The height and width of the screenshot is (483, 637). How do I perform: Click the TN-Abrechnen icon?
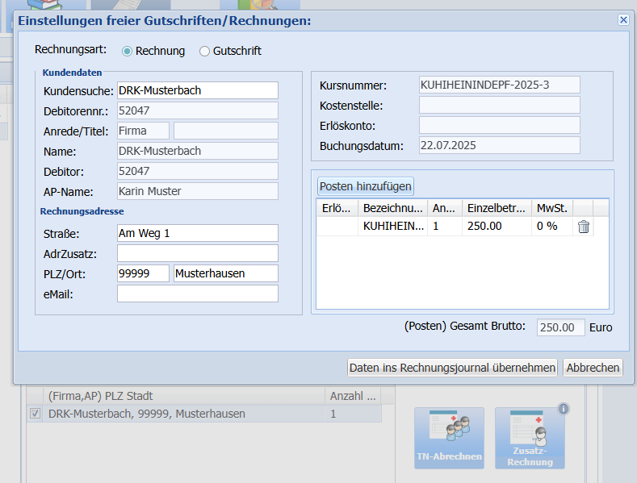(449, 438)
